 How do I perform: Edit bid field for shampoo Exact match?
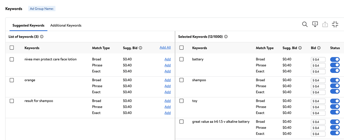pos(318,92)
